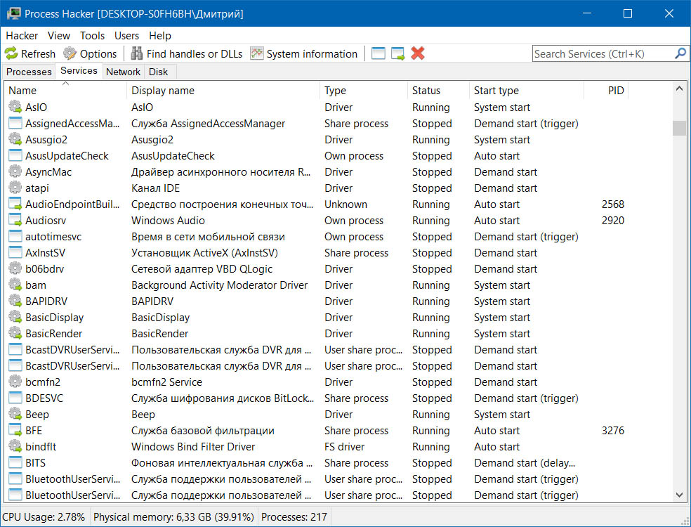Click the Process Hacker title bar icon

[x=13, y=13]
